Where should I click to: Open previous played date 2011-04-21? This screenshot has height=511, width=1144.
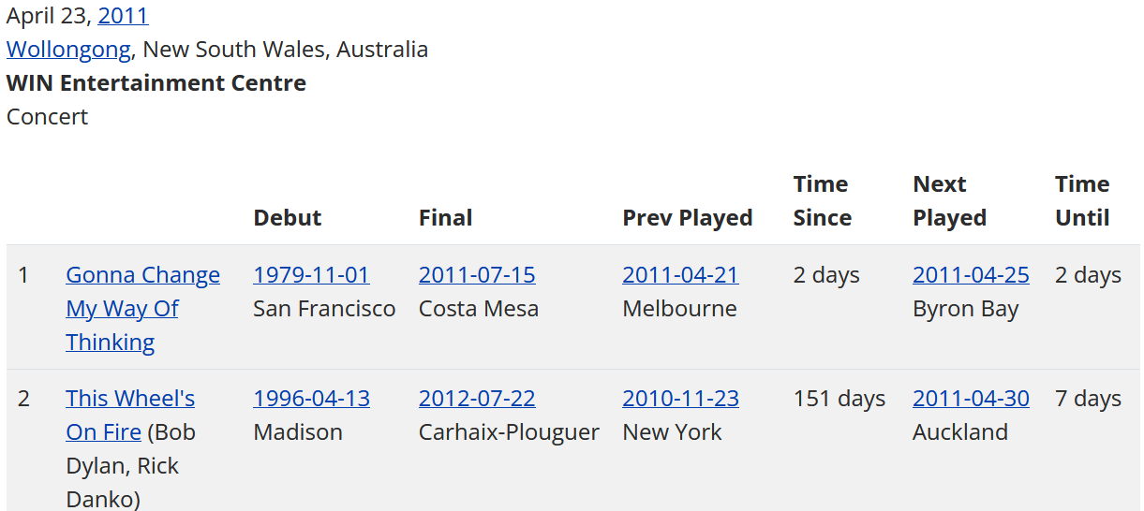680,275
